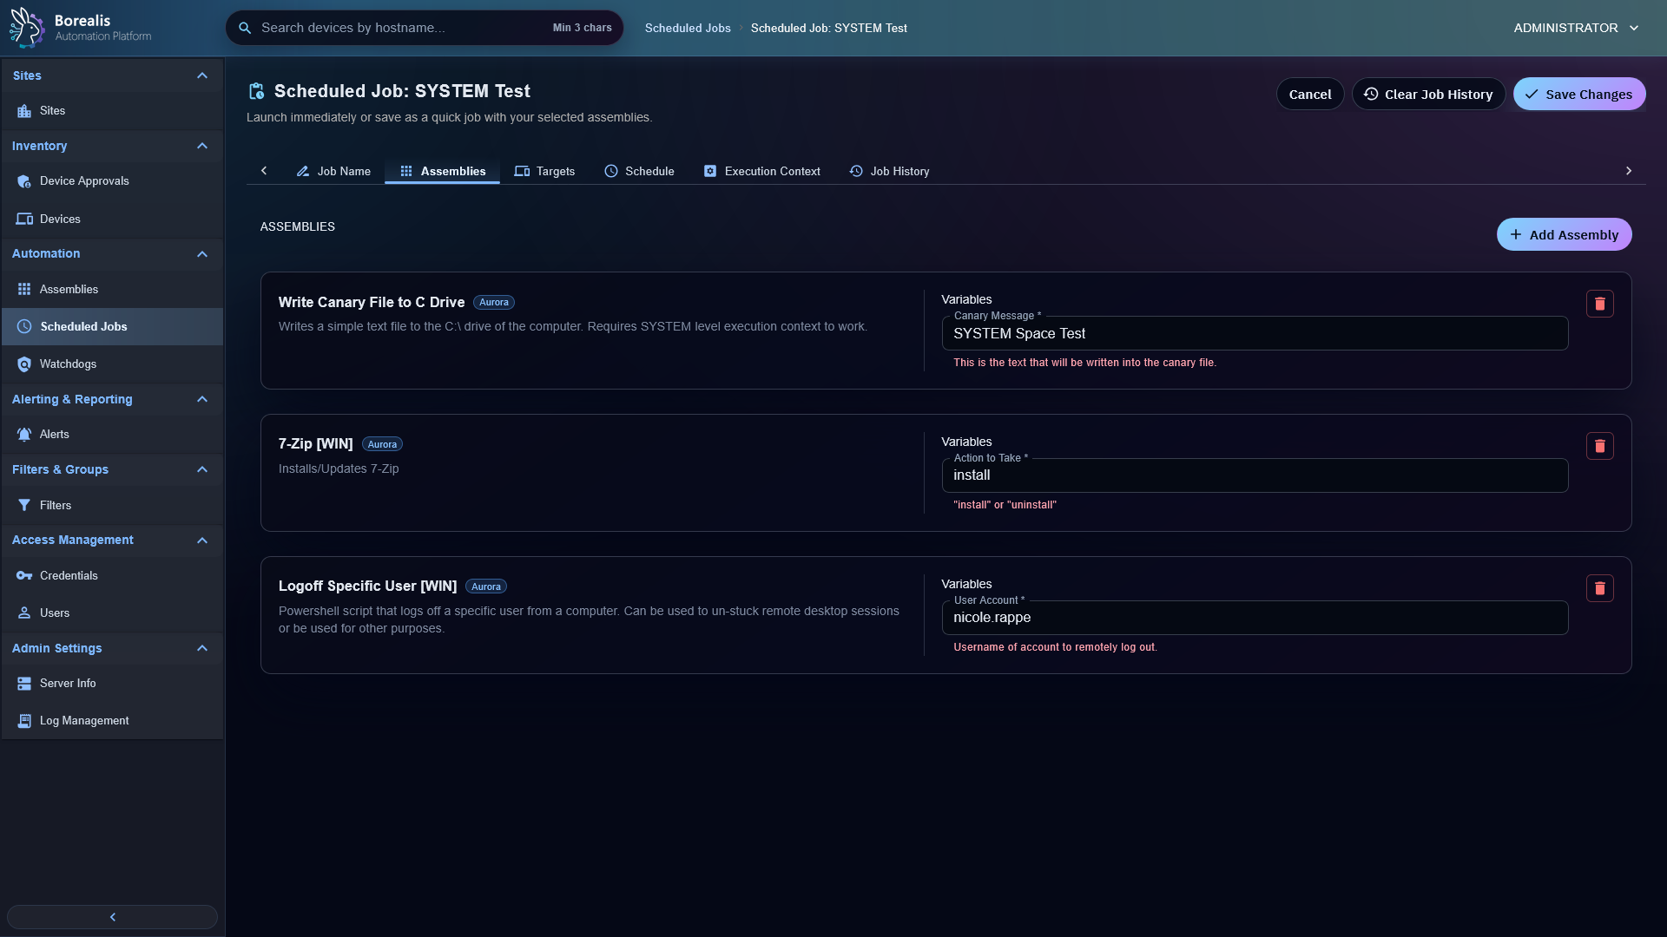Collapse the Automation sidebar section
This screenshot has height=937, width=1667.
click(202, 254)
